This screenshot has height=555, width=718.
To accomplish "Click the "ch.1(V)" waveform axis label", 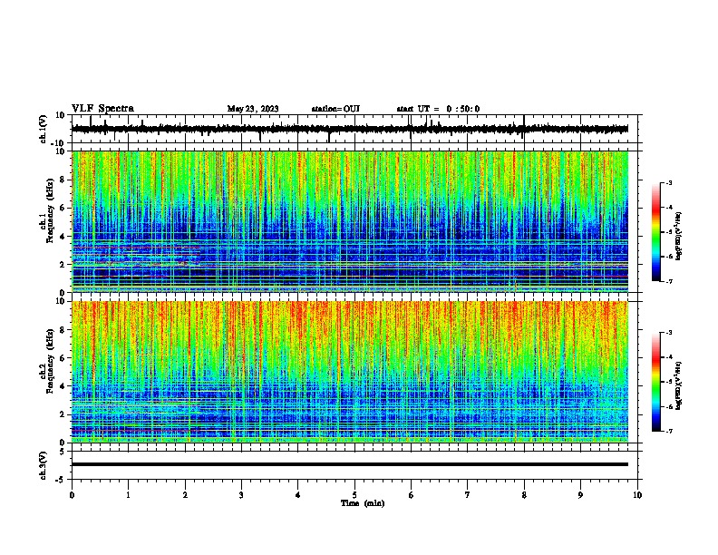I will point(44,129).
